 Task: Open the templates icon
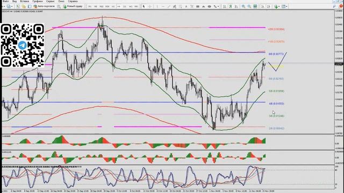pos(283,6)
